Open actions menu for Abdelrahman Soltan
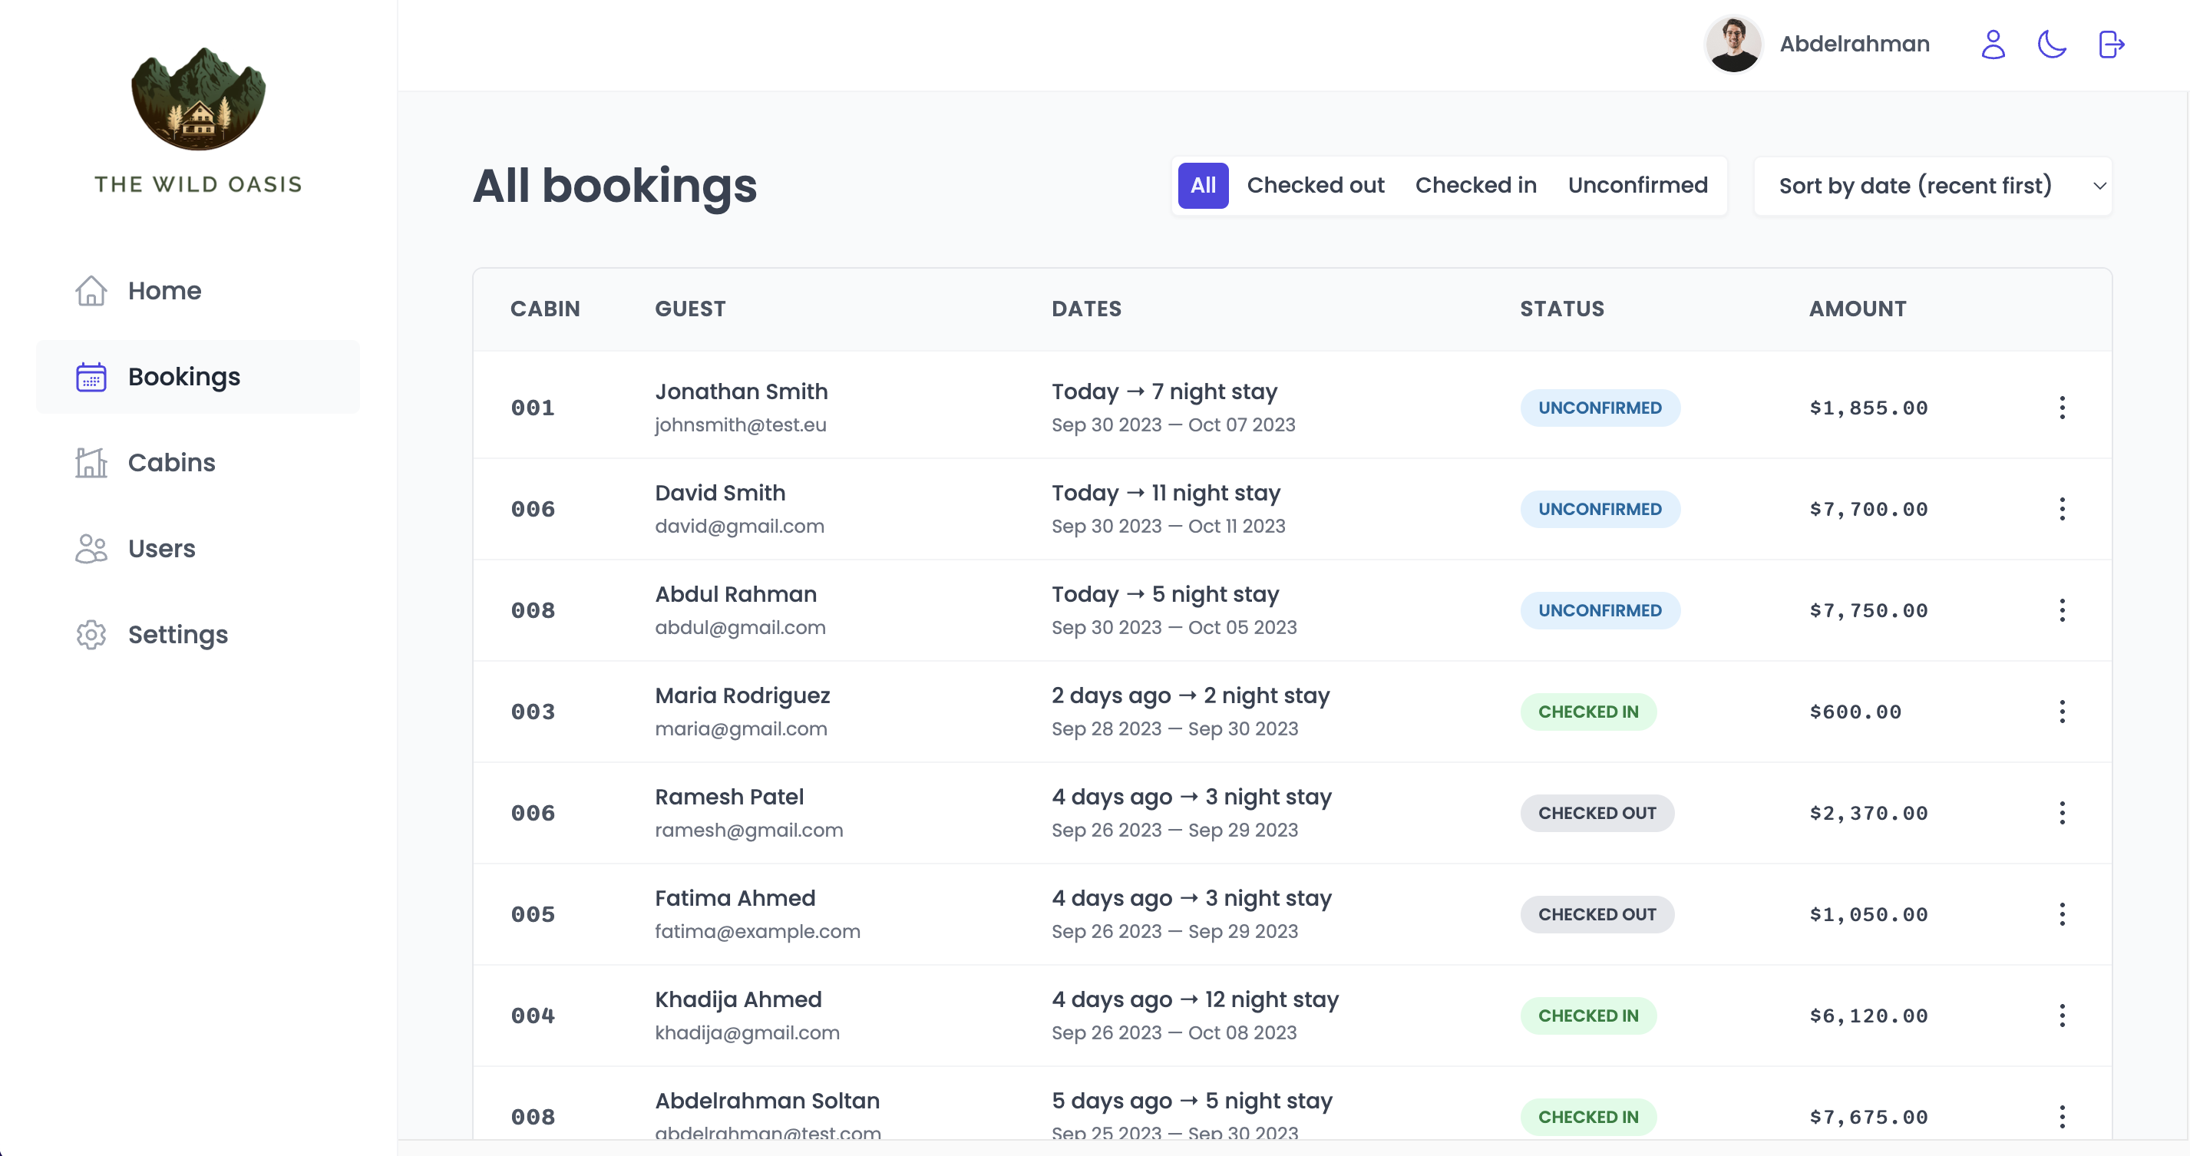Image resolution: width=2190 pixels, height=1156 pixels. [2062, 1117]
